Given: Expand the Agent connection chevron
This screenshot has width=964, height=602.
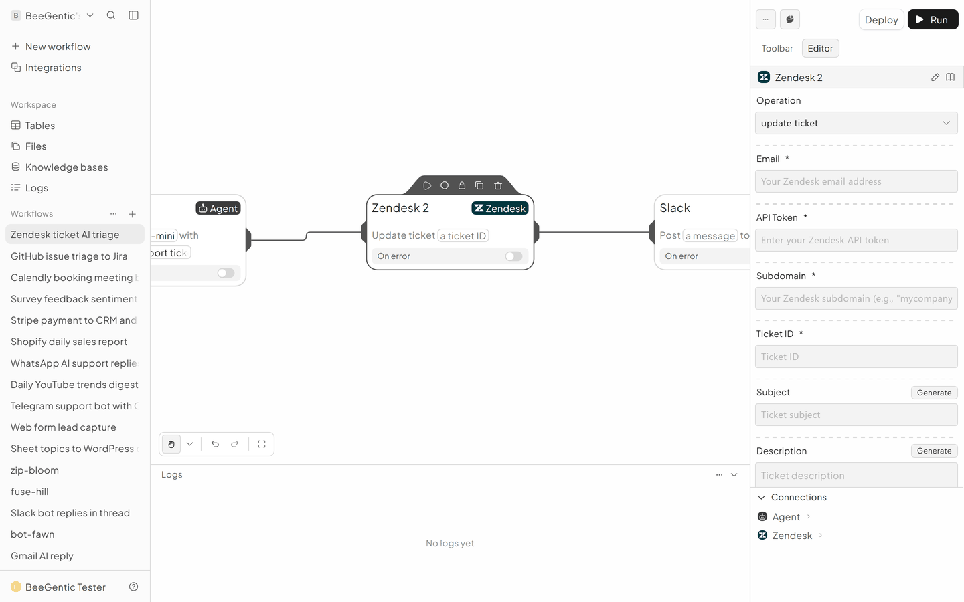Looking at the screenshot, I should tap(809, 516).
